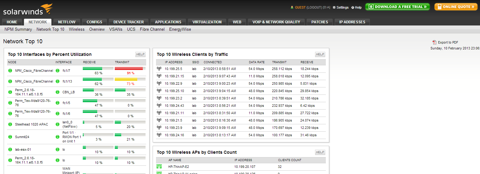
Task: Click wireless client icon for 10.199.23.2
Action: coord(159,98)
